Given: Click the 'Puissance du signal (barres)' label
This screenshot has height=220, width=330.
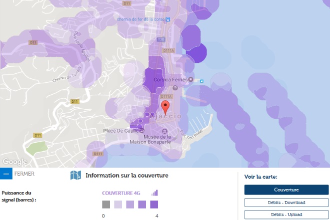Looking at the screenshot, I should pos(19,196).
